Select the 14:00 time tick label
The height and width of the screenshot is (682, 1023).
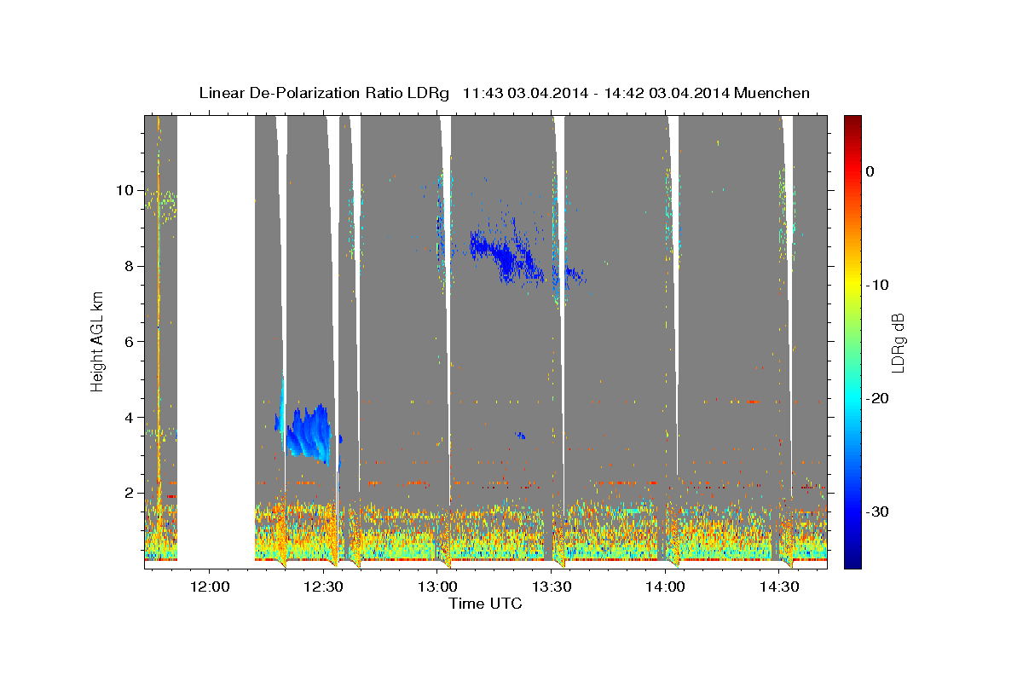(x=665, y=587)
